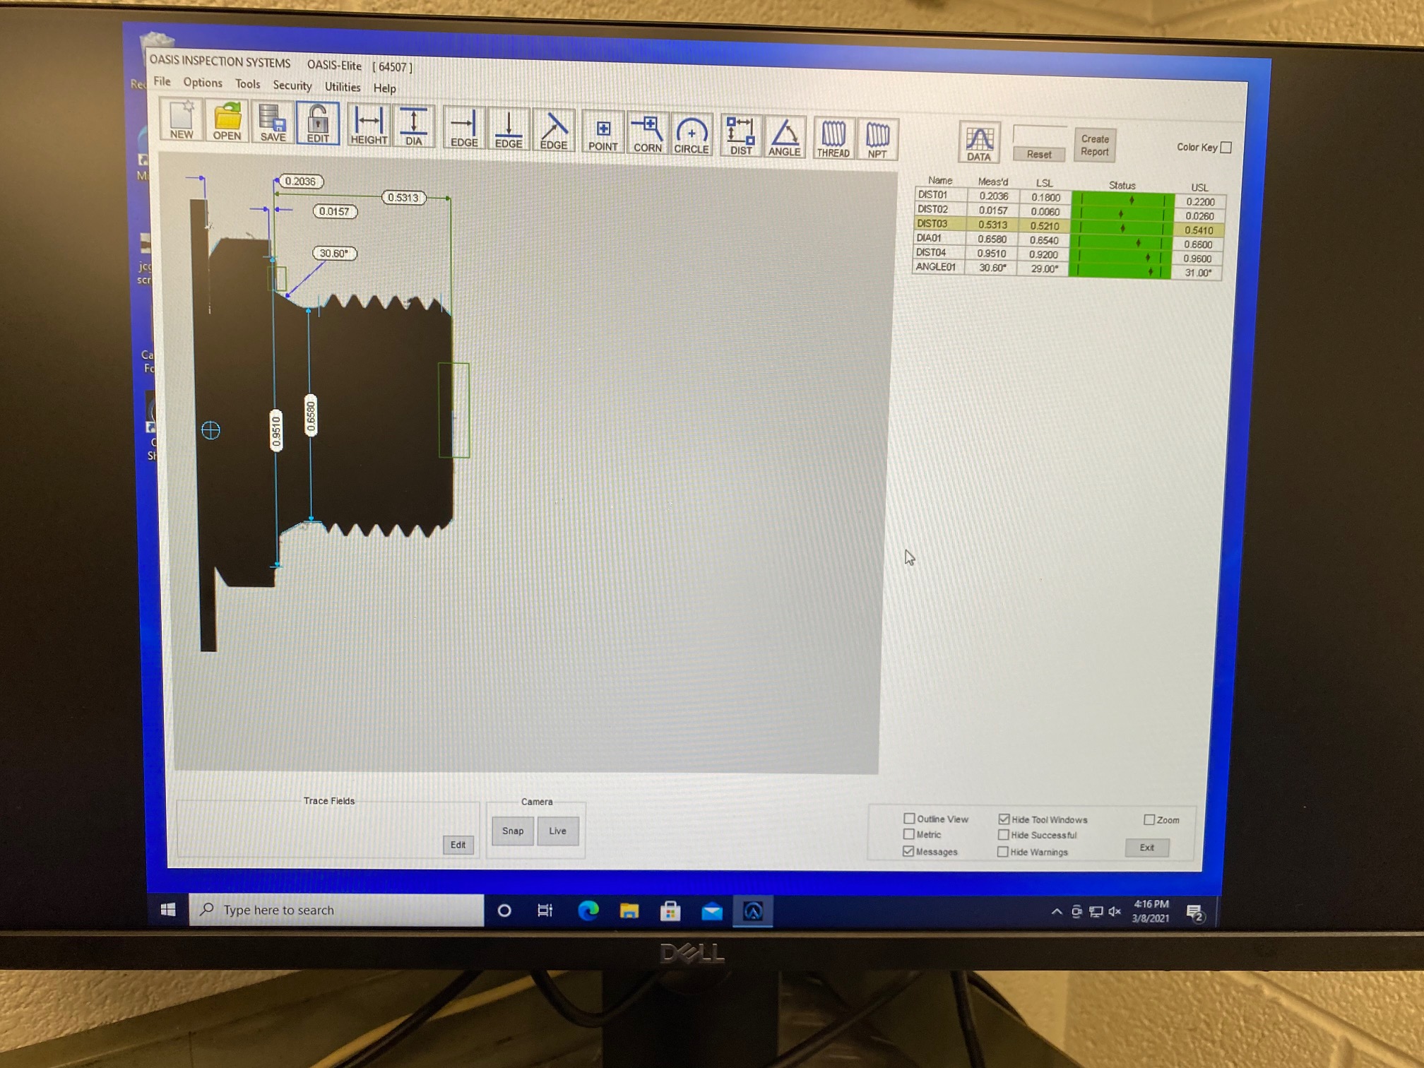Open the DATA statistics view

(978, 142)
